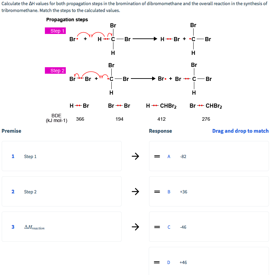
Task: Click the equals icon on response card B
Action: pyautogui.click(x=157, y=192)
